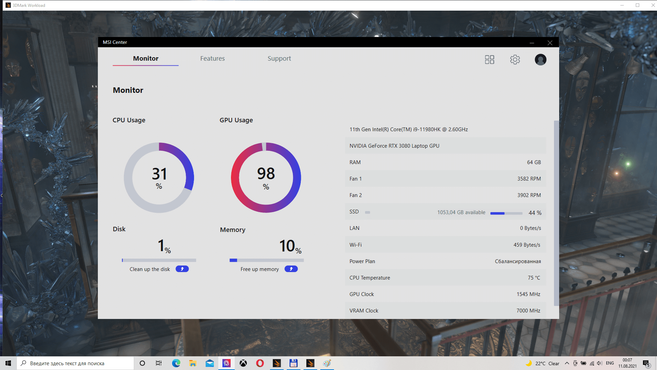Click the Free up memory arrow button
Viewport: 657px width, 370px height.
291,269
